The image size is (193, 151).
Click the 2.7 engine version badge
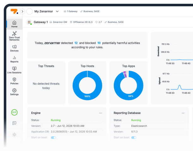tap(99, 22)
